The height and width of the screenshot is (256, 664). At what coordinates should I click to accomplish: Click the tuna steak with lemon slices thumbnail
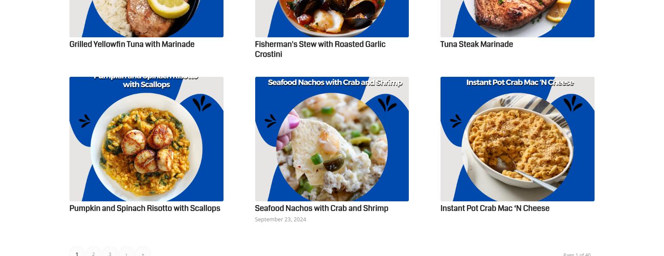coord(517,19)
